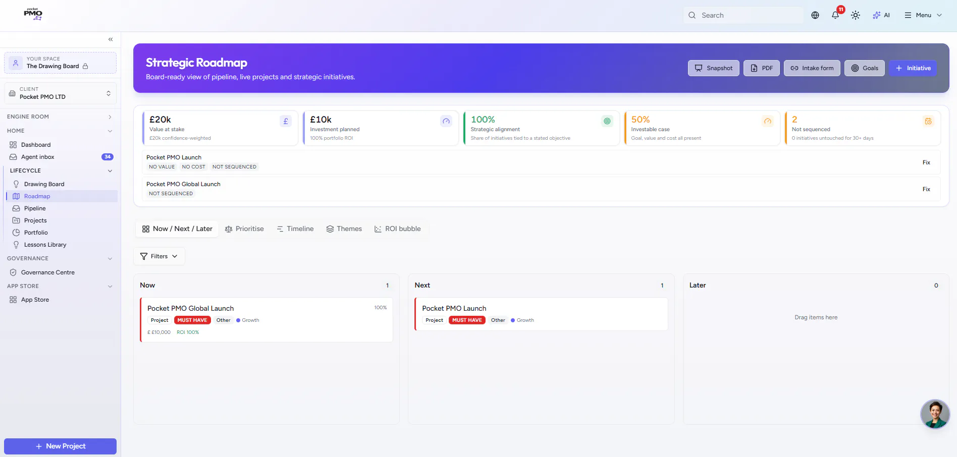Viewport: 957px width, 457px height.
Task: Click gauge icon on Investable case card
Action: click(768, 121)
